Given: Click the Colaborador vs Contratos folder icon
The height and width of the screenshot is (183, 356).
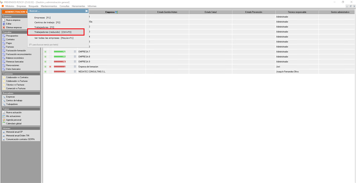Looking at the screenshot, I should pos(4,77).
